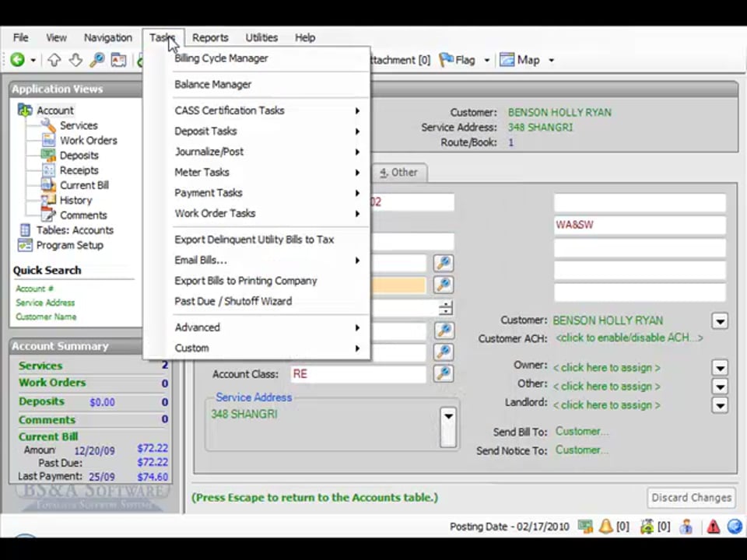The height and width of the screenshot is (560, 747).
Task: Click the red warning triangle icon
Action: 714,527
